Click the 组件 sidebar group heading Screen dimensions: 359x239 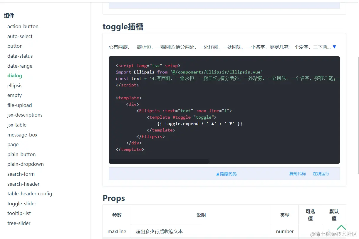coord(9,16)
